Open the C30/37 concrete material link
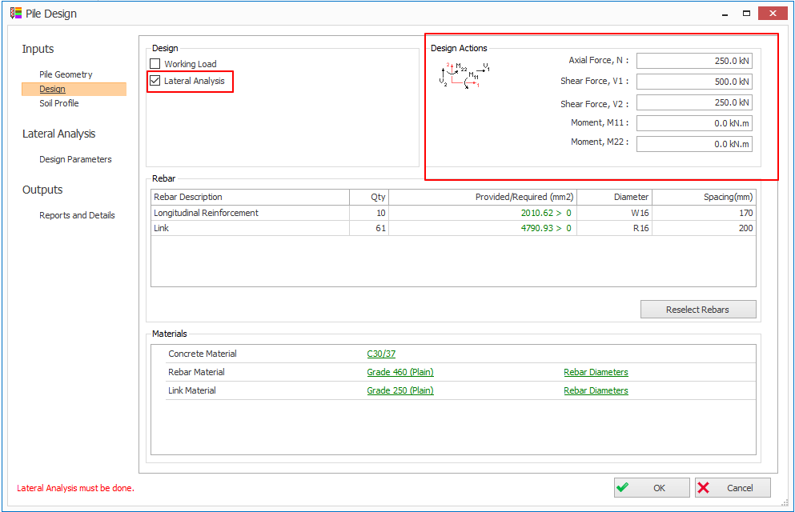Screen dimensions: 795x512 point(381,354)
